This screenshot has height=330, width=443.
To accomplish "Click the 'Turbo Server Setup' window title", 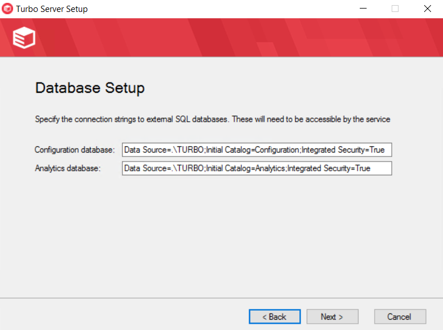I will pos(52,9).
